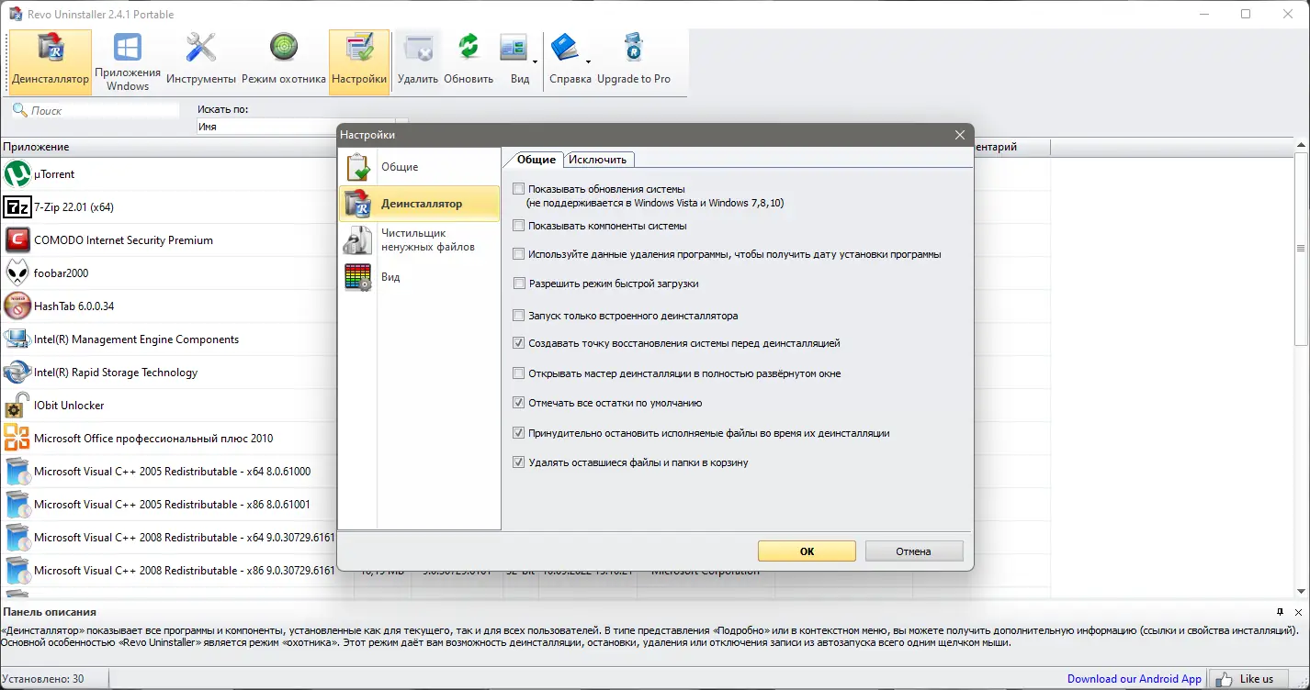Check Используйте данные удаления программы option
The height and width of the screenshot is (690, 1310).
pos(519,254)
